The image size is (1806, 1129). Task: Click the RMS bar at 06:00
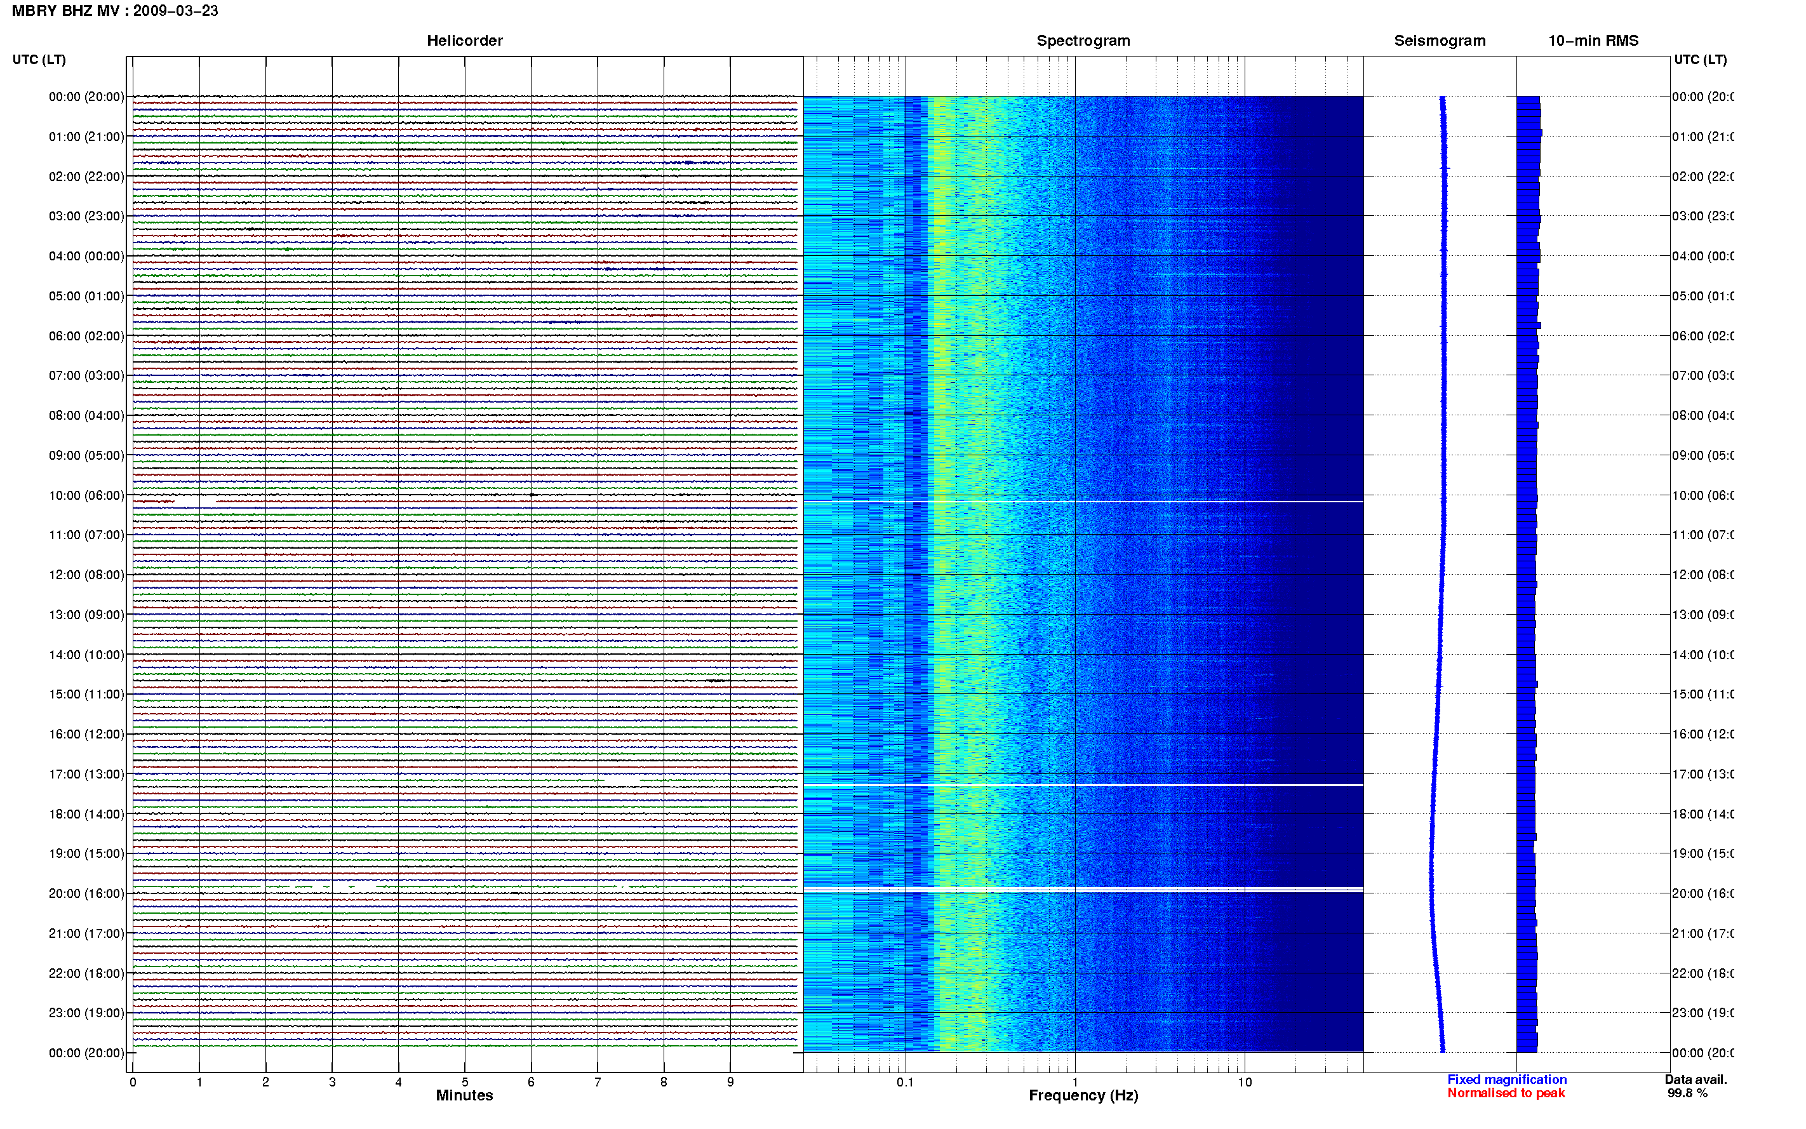(1527, 339)
